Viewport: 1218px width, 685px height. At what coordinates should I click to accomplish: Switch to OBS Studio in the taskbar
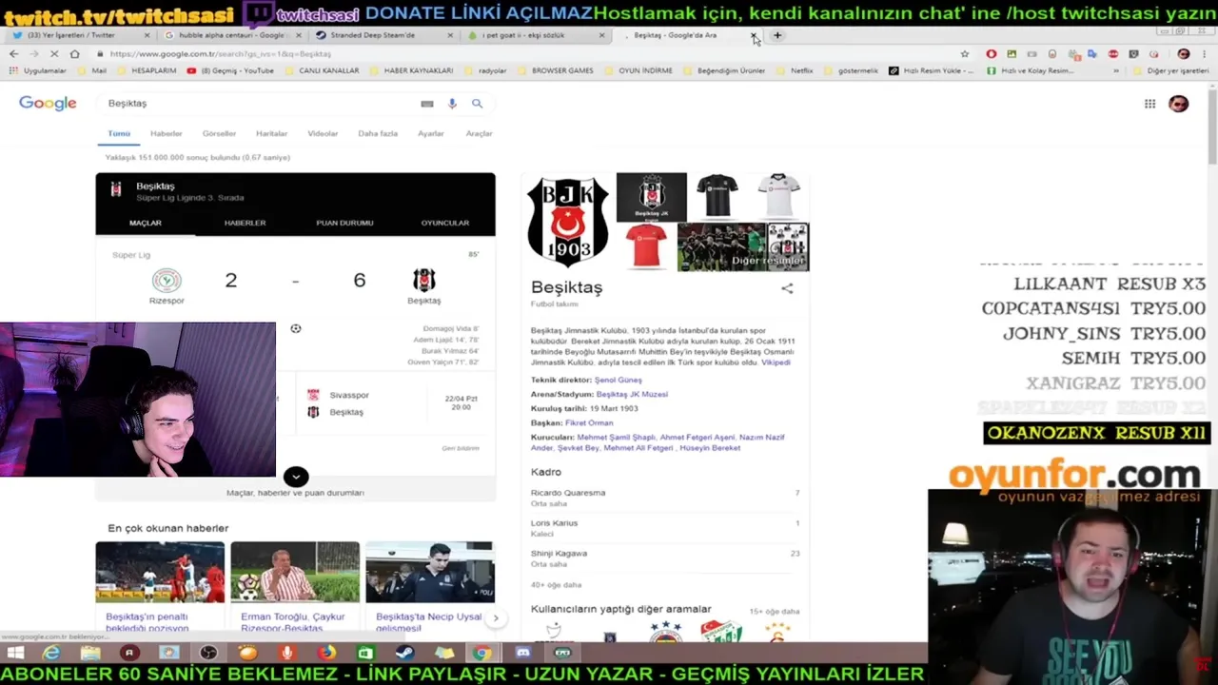click(208, 653)
